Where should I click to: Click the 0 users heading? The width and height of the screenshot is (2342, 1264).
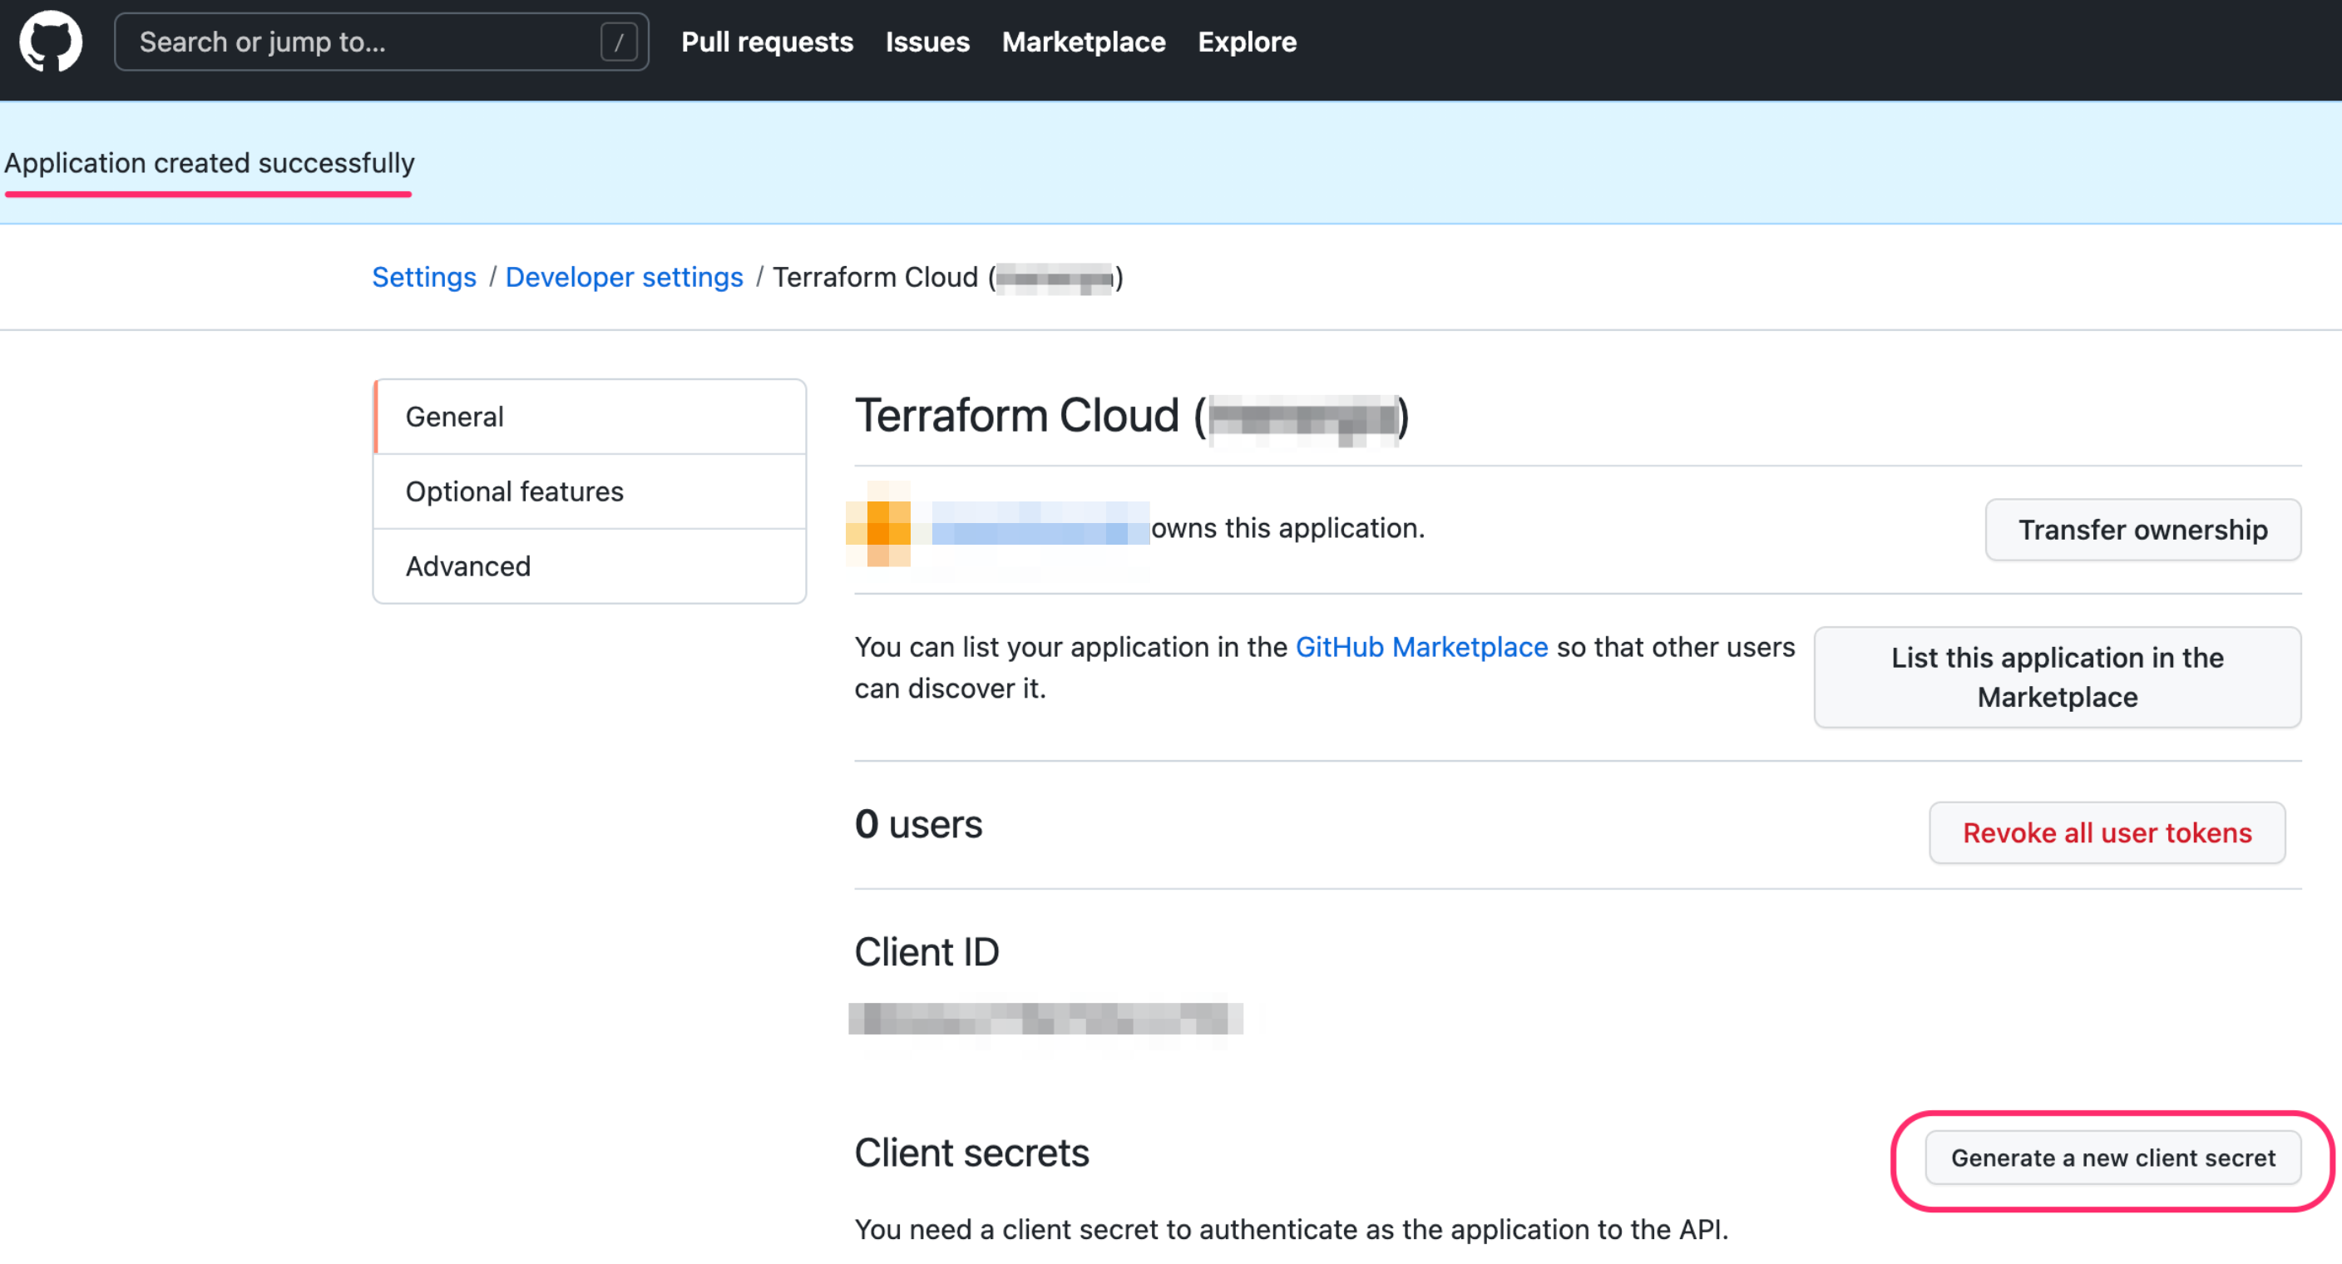coord(918,824)
